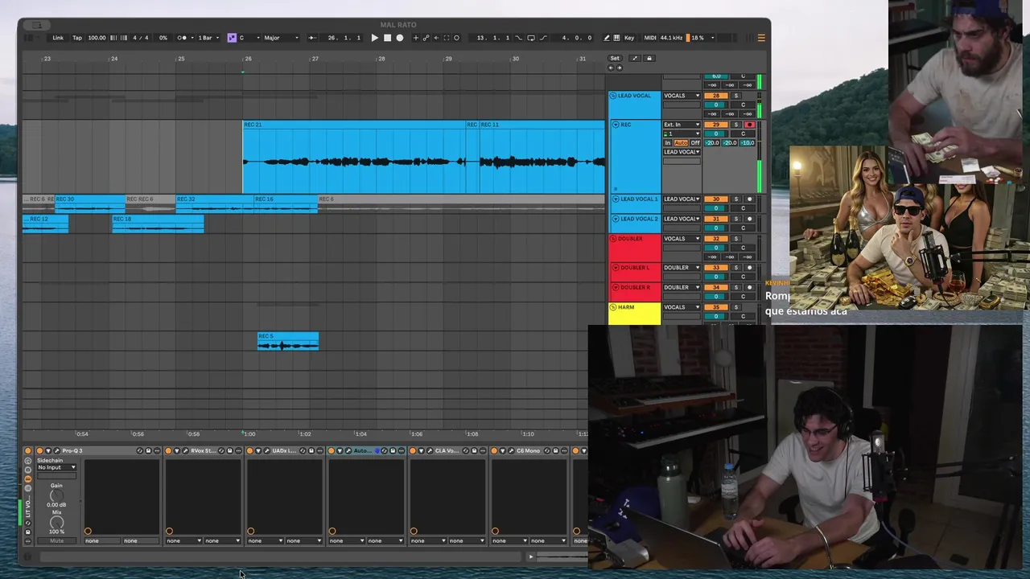Viewport: 1030px width, 579px height.
Task: Toggle the scale mode purple icon
Action: coord(232,38)
